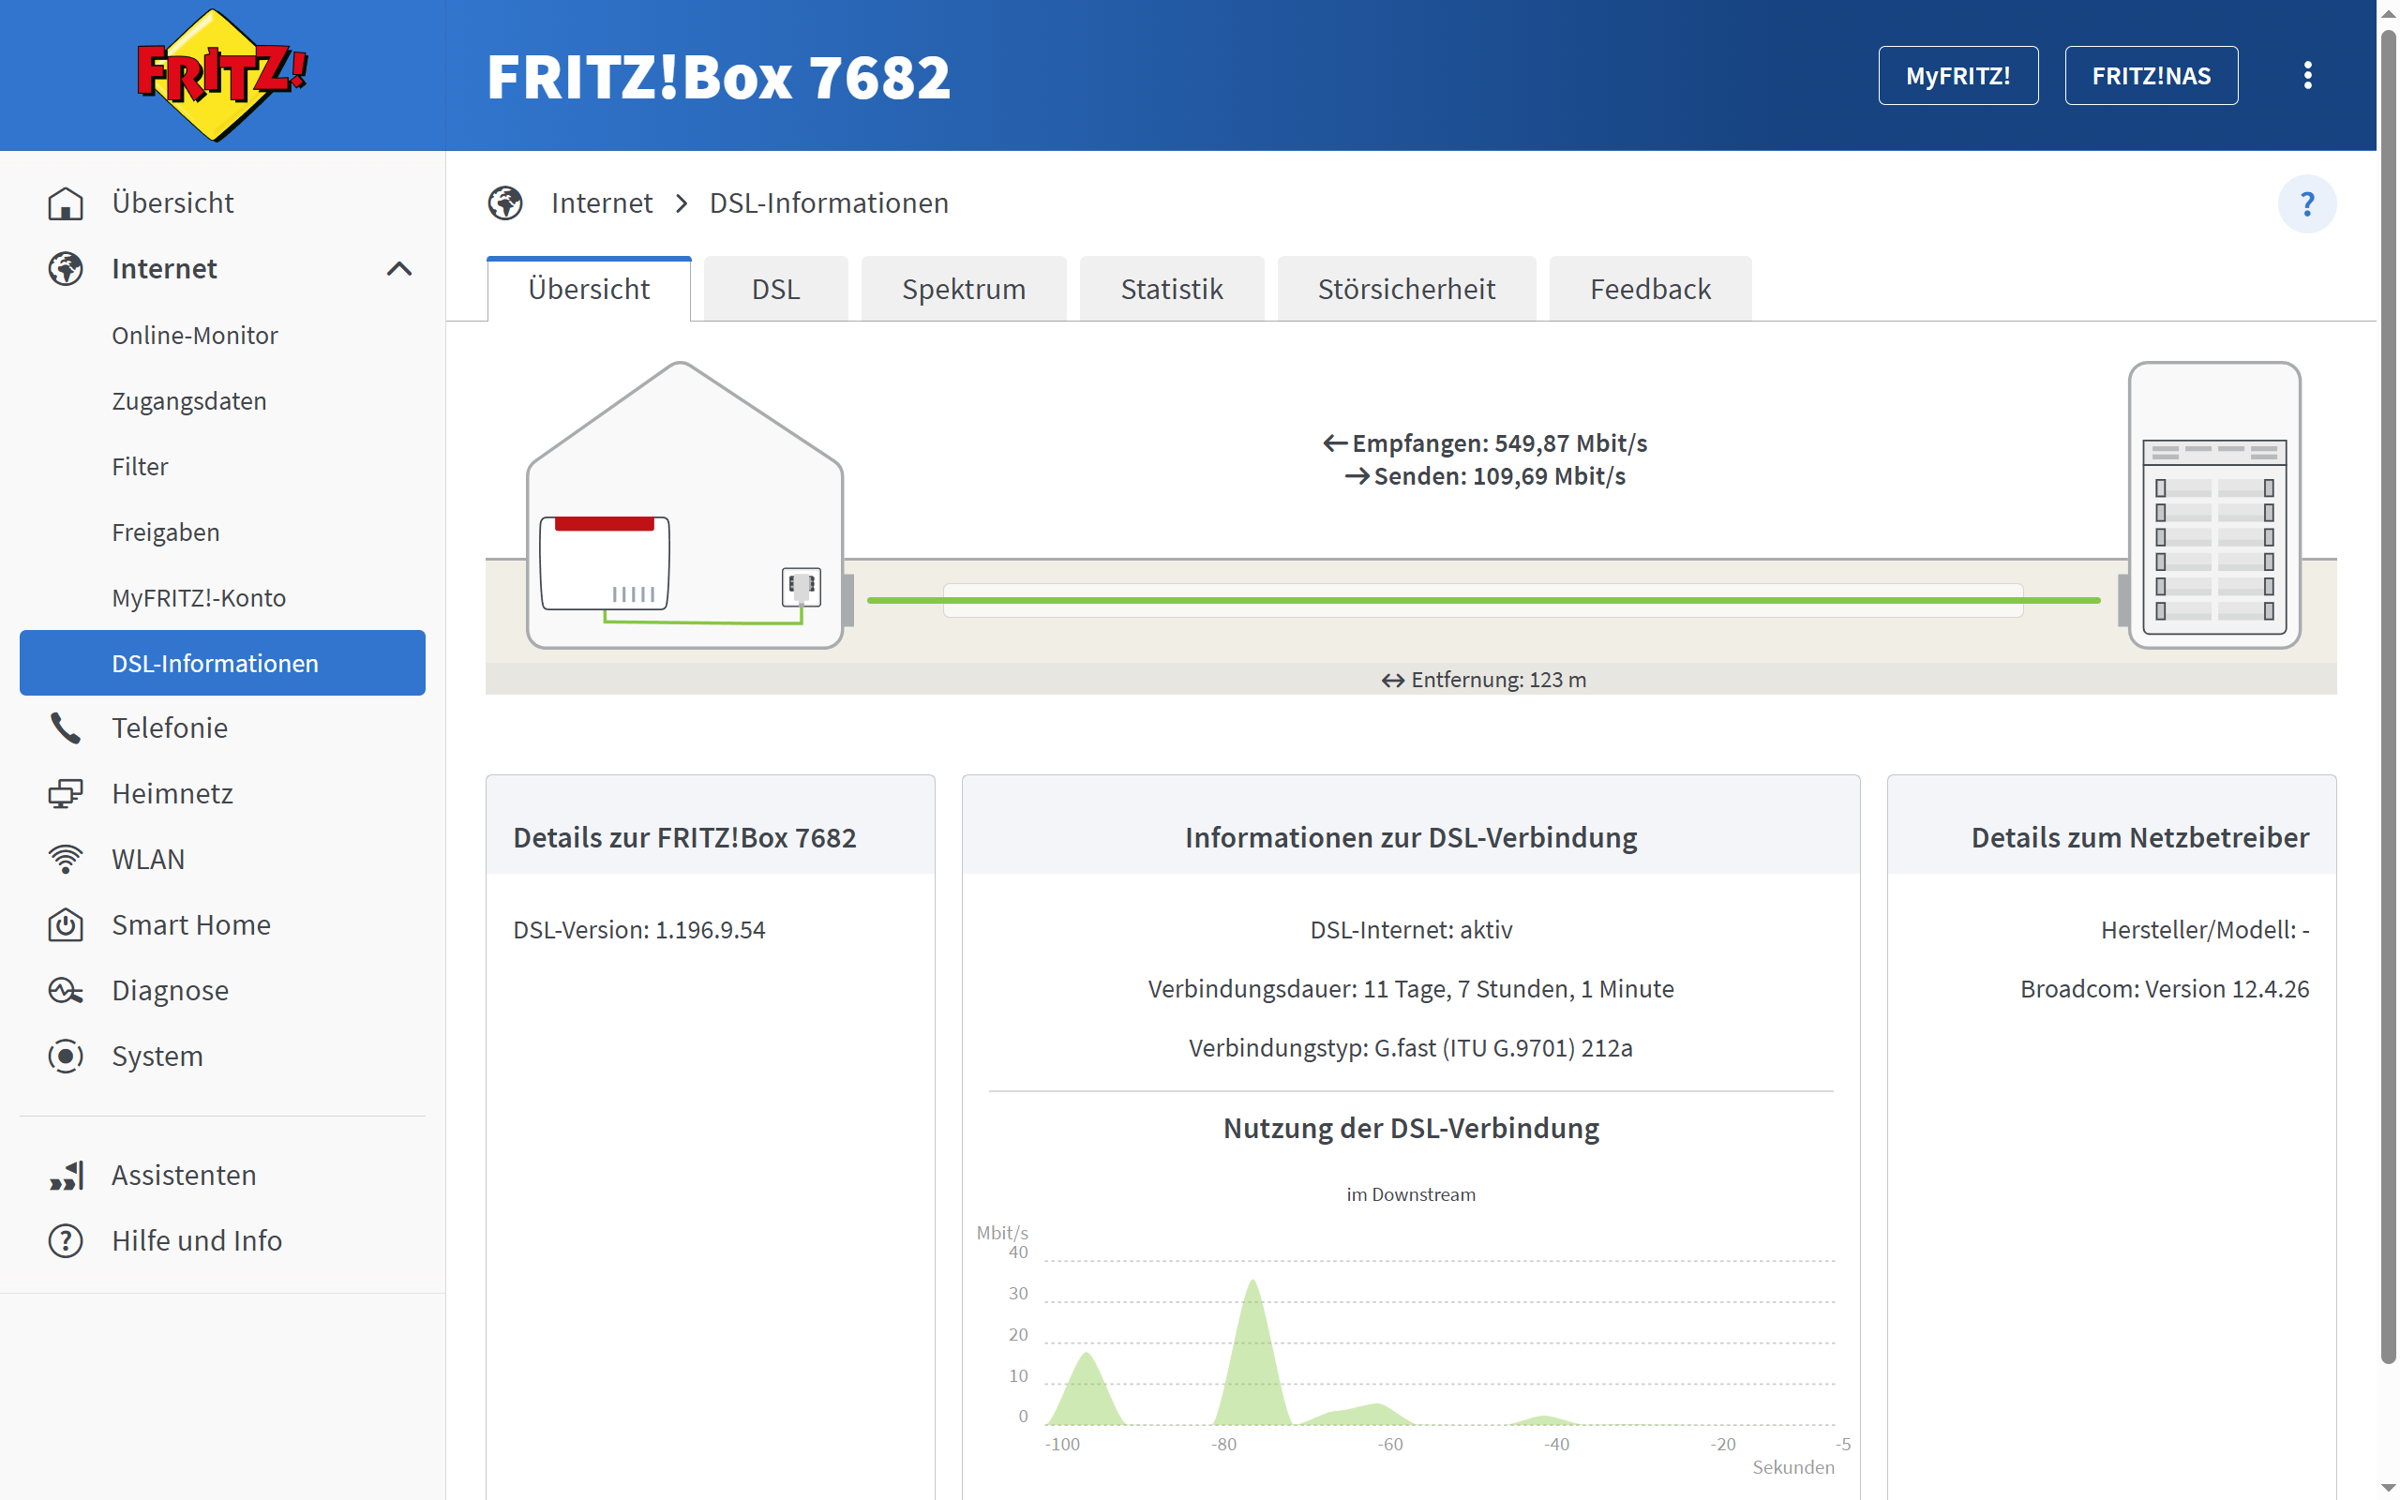
Task: Click the System icon in sidebar
Action: [66, 1056]
